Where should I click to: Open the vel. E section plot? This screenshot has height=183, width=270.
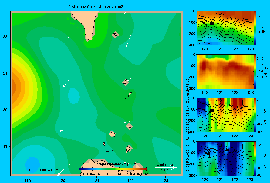pos(225,159)
